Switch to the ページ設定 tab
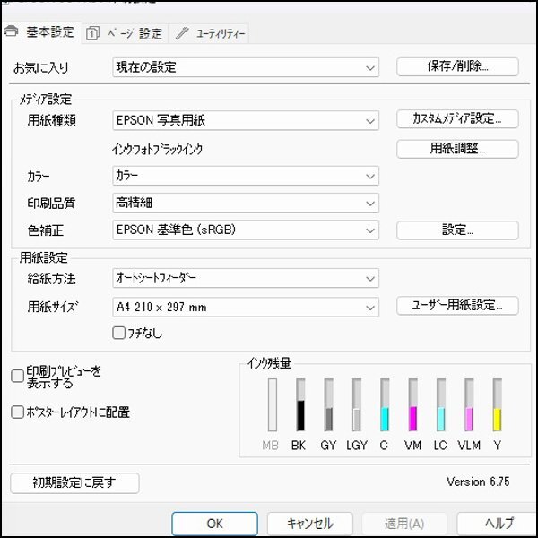The height and width of the screenshot is (538, 538). [x=125, y=34]
